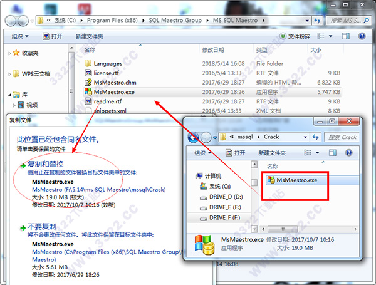This screenshot has height=285, width=376.
Task: Collapse the 库 tree node
Action: pos(9,95)
